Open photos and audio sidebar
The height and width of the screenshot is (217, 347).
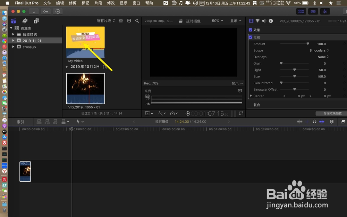point(25,21)
